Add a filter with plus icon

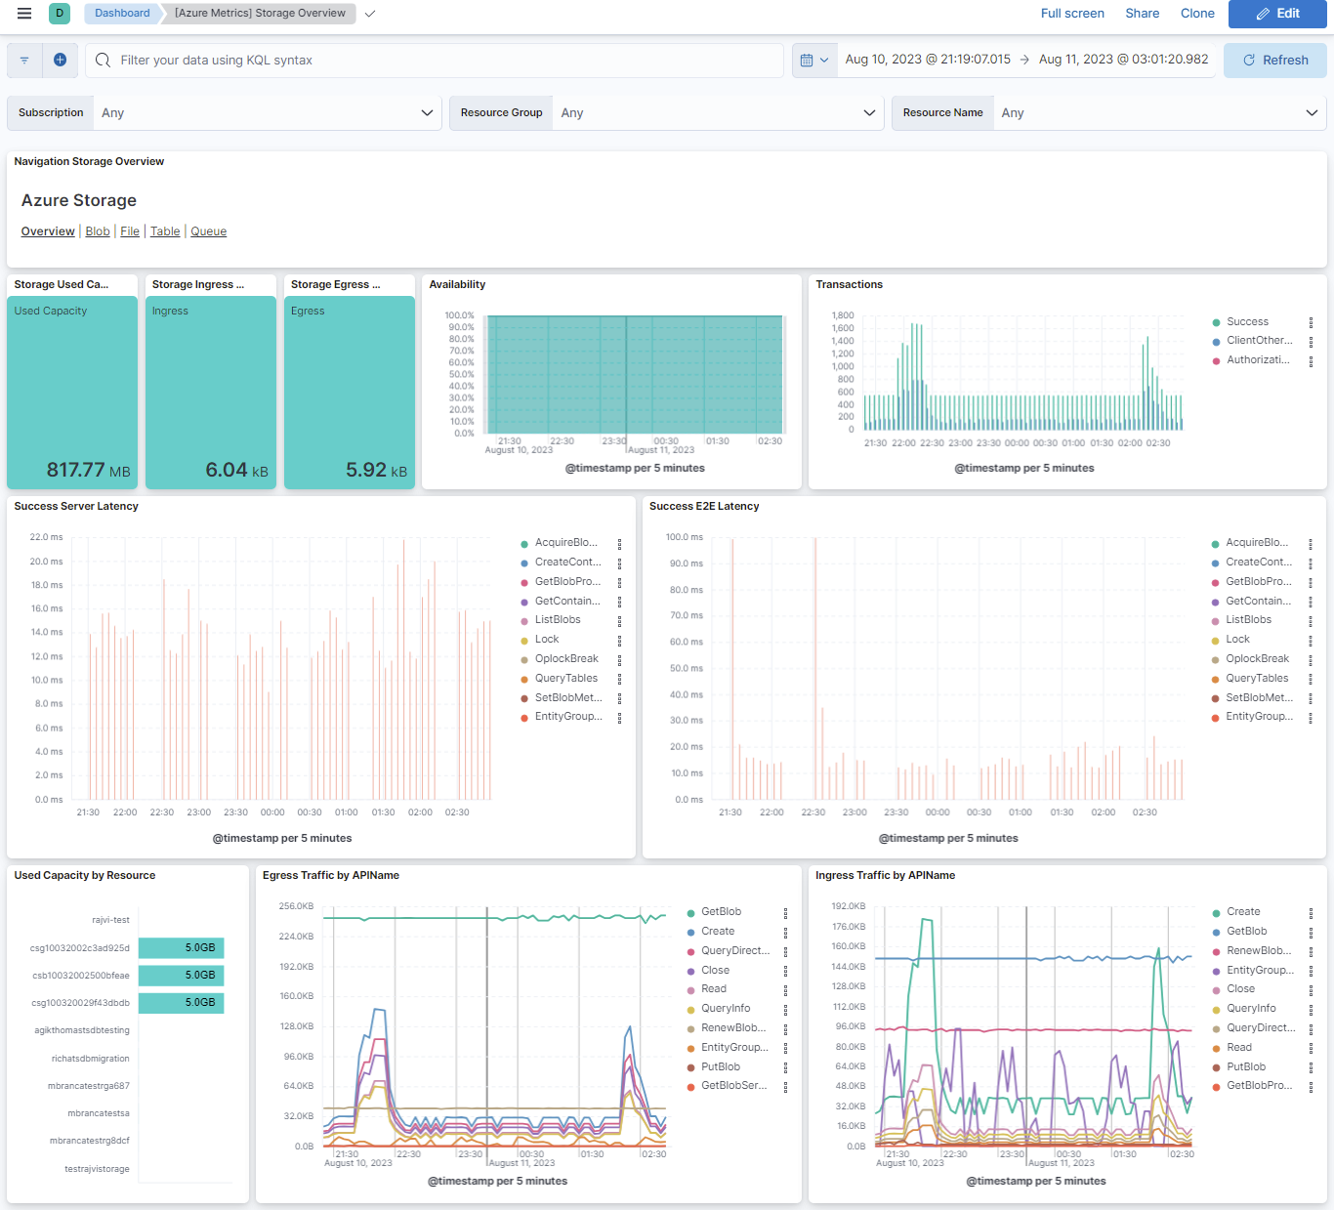coord(60,61)
